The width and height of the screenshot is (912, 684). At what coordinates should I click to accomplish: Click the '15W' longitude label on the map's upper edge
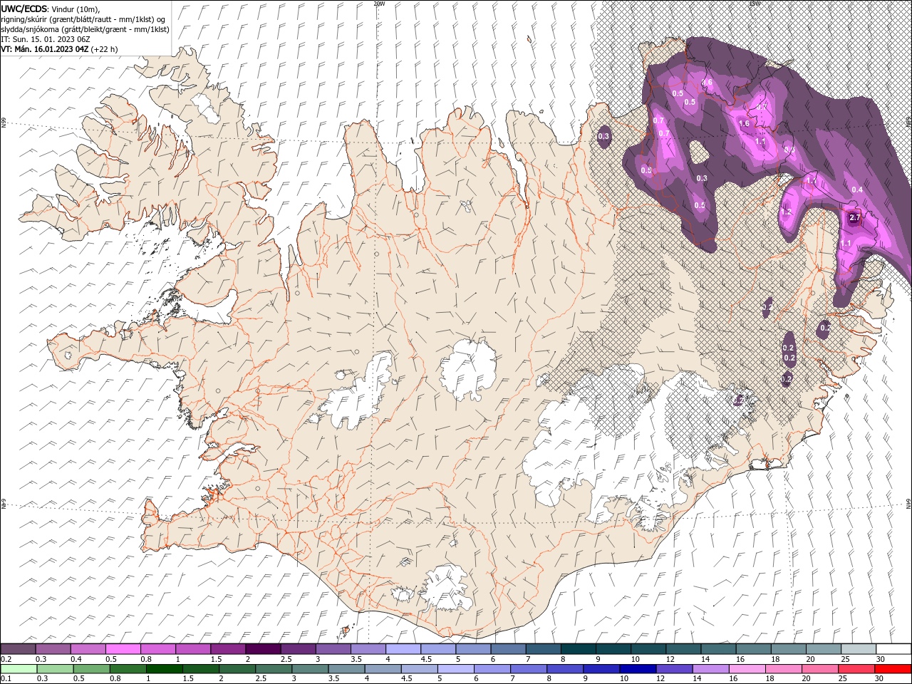coord(755,4)
